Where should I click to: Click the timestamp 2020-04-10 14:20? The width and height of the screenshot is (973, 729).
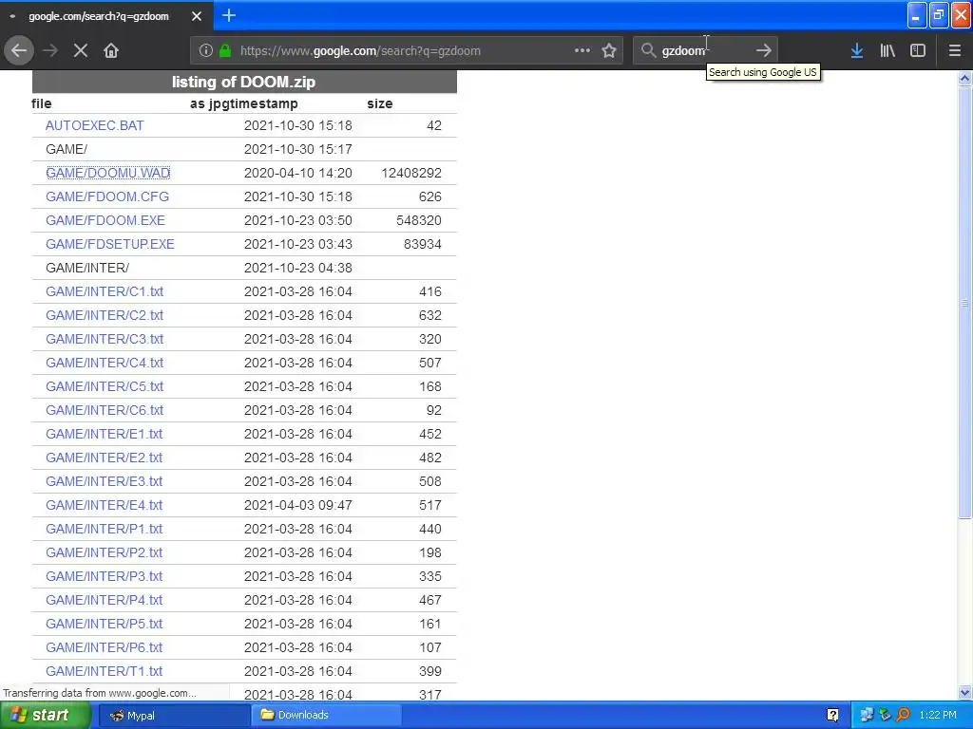[x=297, y=173]
